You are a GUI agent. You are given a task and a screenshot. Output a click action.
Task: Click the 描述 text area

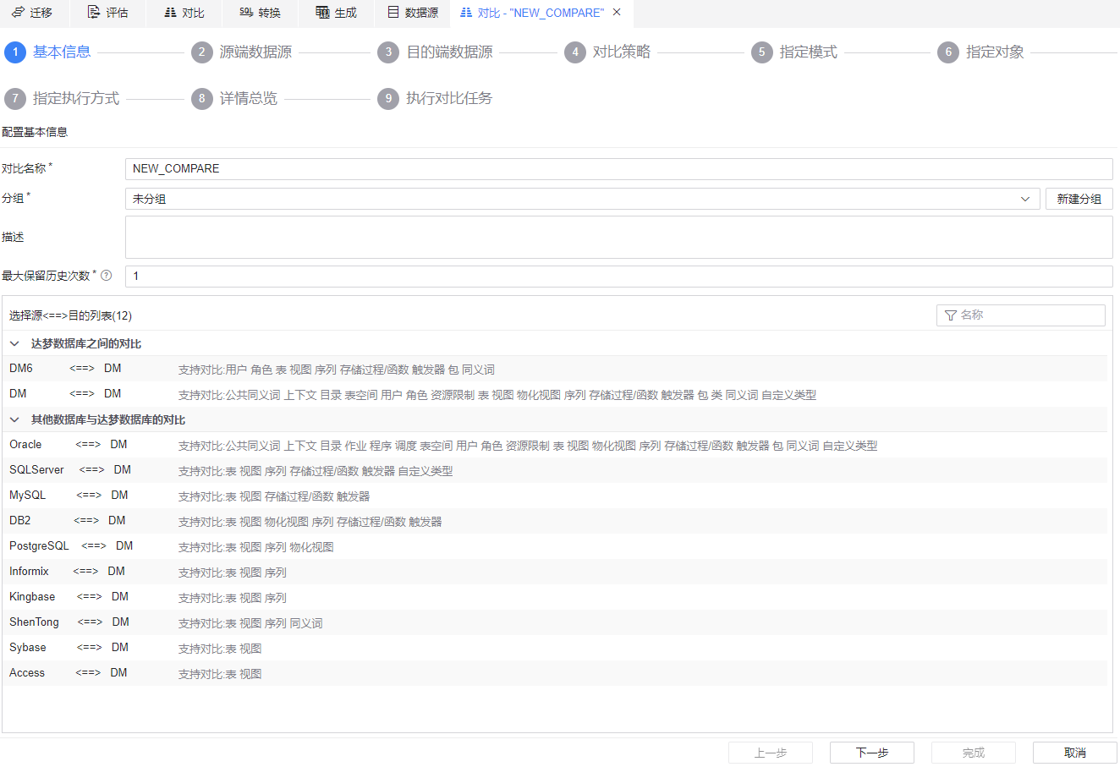619,237
